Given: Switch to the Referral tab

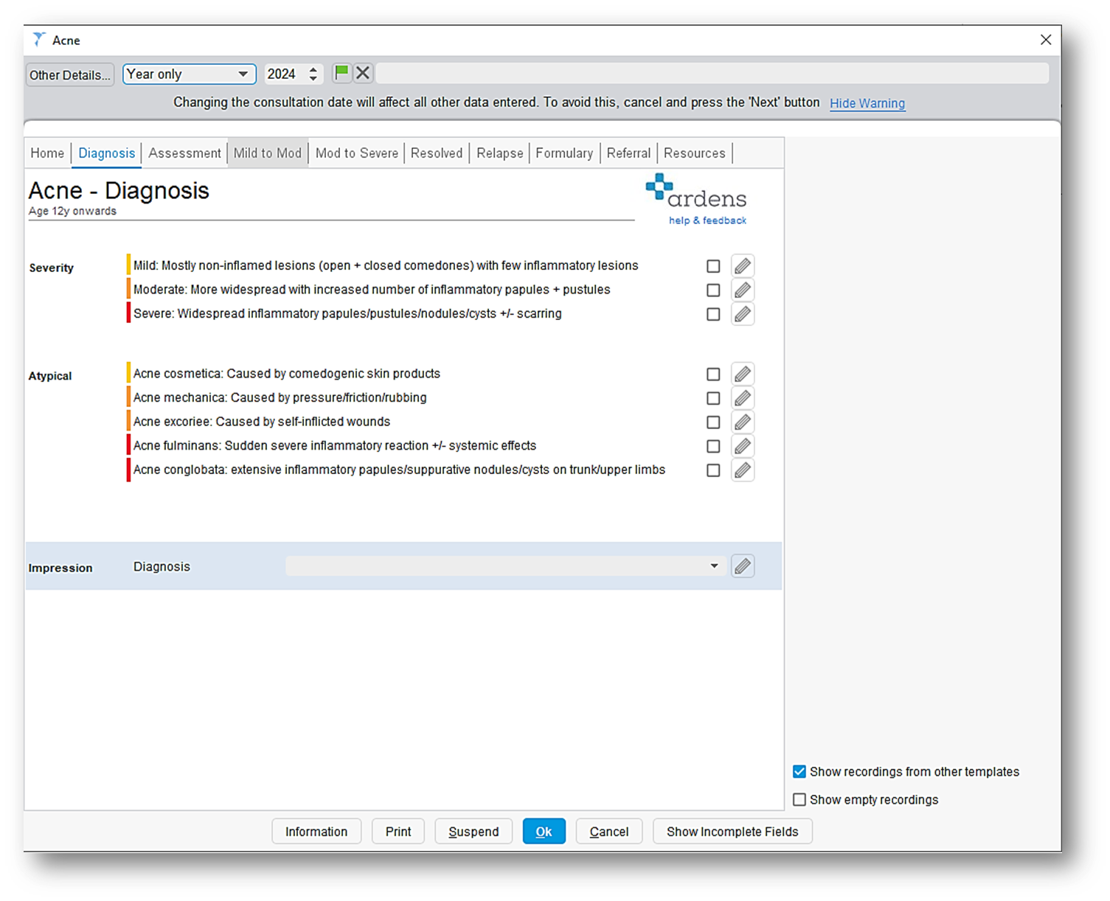Looking at the screenshot, I should pyautogui.click(x=628, y=153).
